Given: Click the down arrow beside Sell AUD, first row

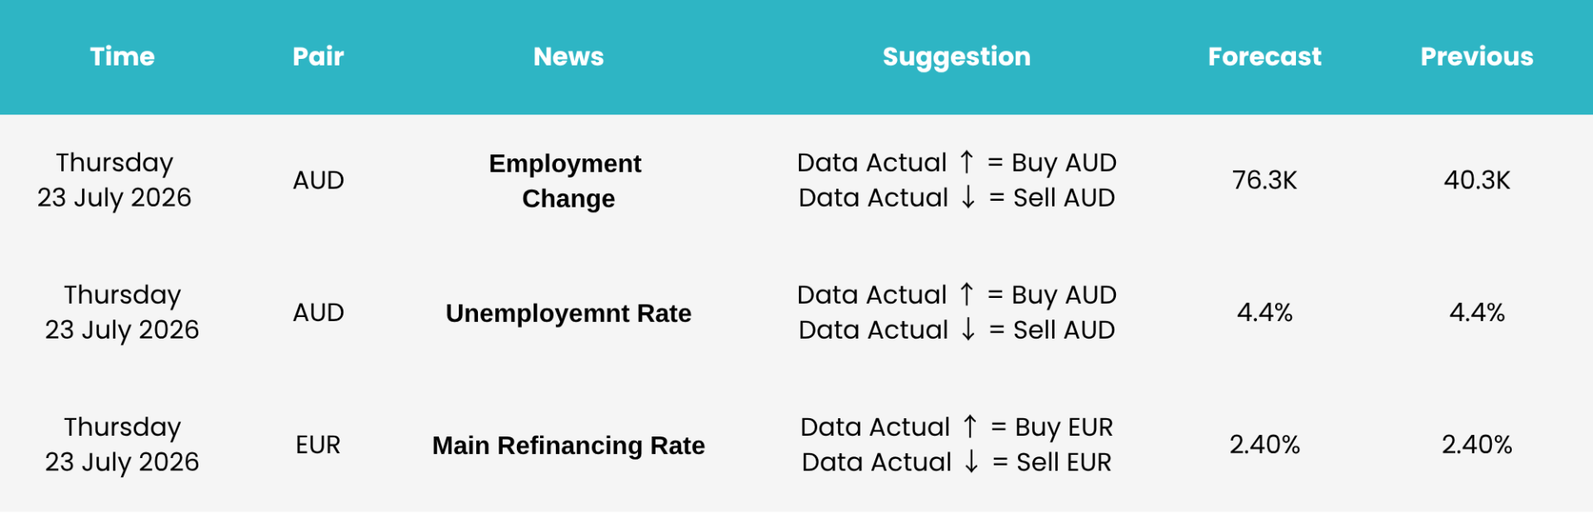Looking at the screenshot, I should click(968, 197).
